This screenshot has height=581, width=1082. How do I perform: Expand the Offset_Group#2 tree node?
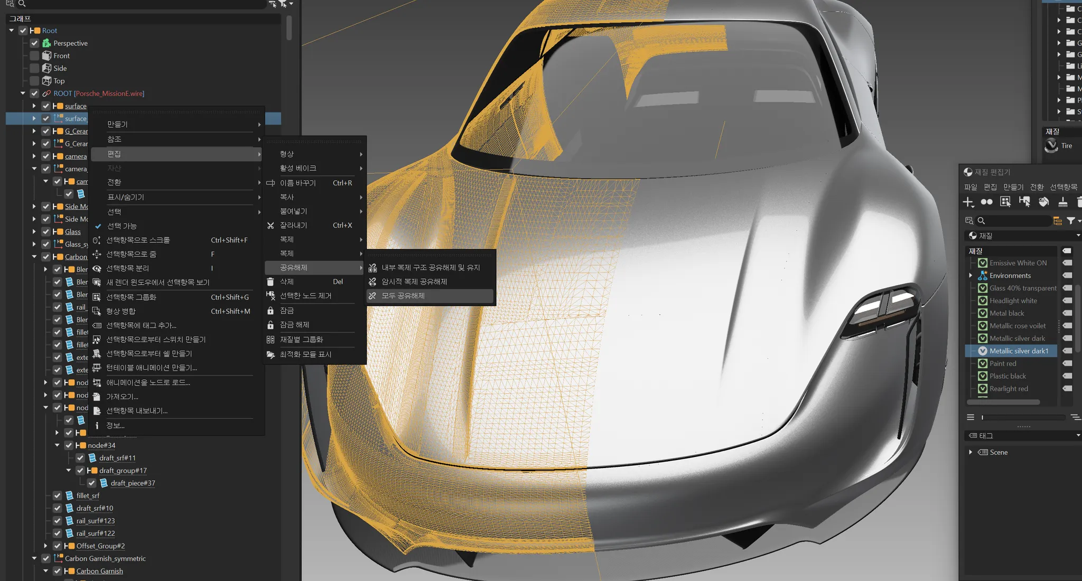(x=46, y=546)
